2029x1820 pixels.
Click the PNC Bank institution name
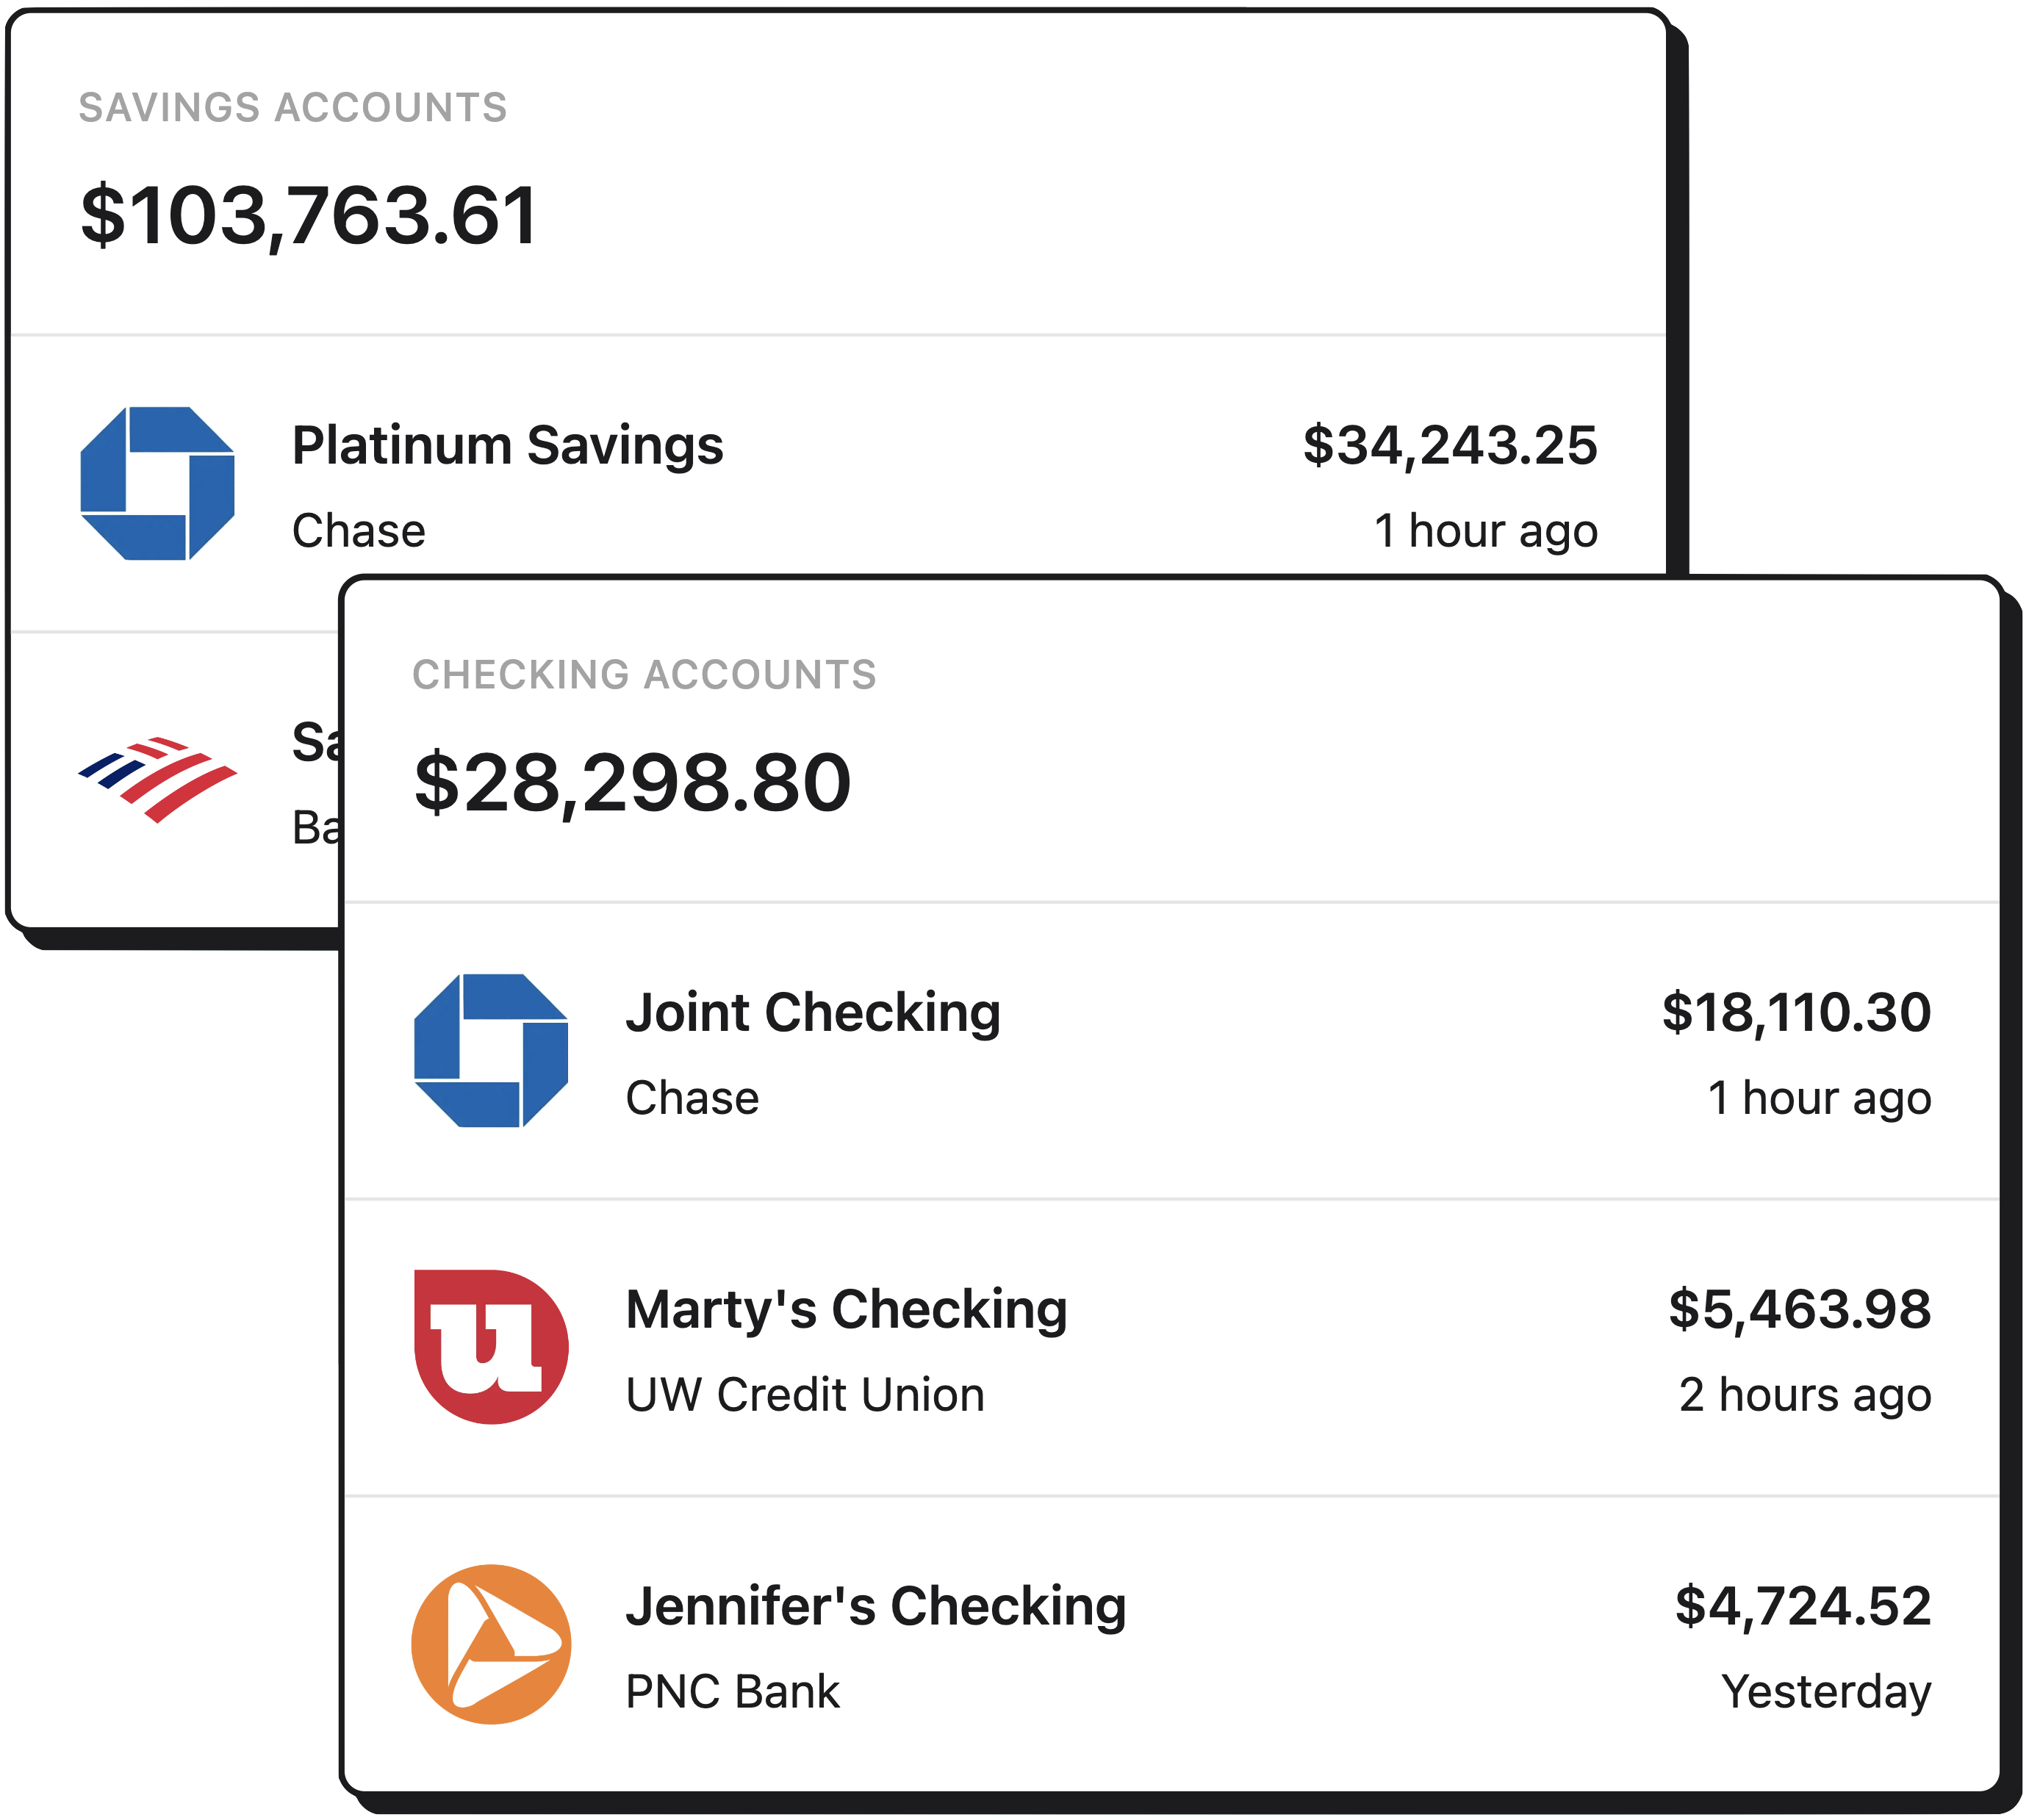[732, 1692]
